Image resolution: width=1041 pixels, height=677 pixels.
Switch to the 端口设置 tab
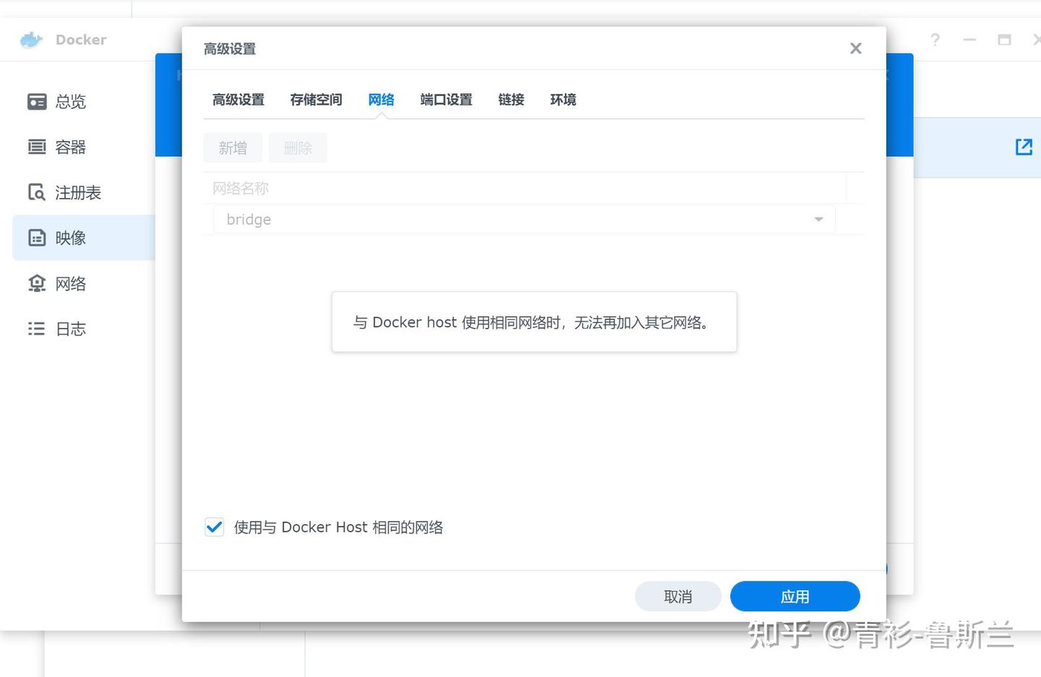coord(446,100)
